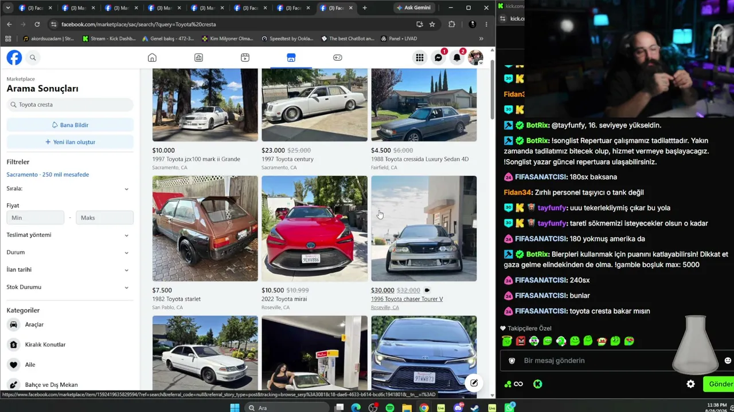
Task: Open the 1997 Toyota century listing photo
Action: 314,105
